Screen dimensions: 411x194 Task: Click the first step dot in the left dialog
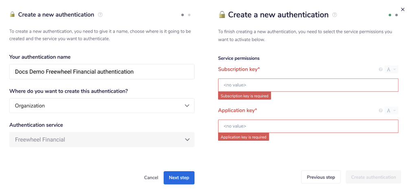point(183,15)
